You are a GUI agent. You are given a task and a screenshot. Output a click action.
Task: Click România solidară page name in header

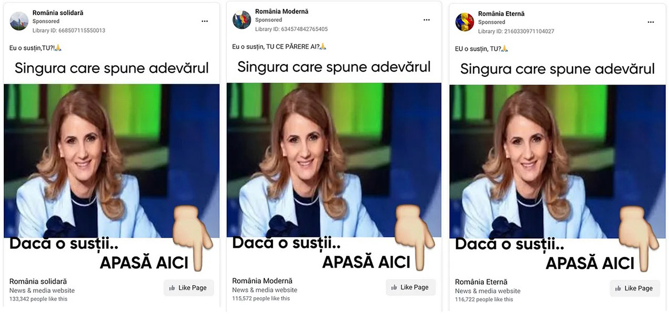(x=58, y=13)
